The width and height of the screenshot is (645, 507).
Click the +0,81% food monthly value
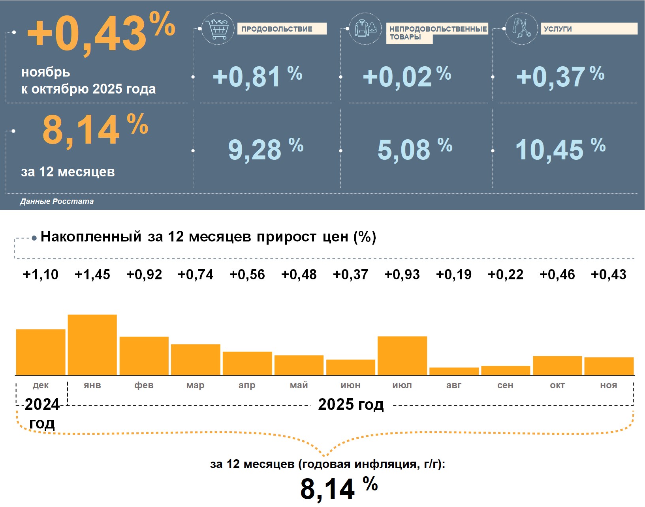pyautogui.click(x=257, y=76)
